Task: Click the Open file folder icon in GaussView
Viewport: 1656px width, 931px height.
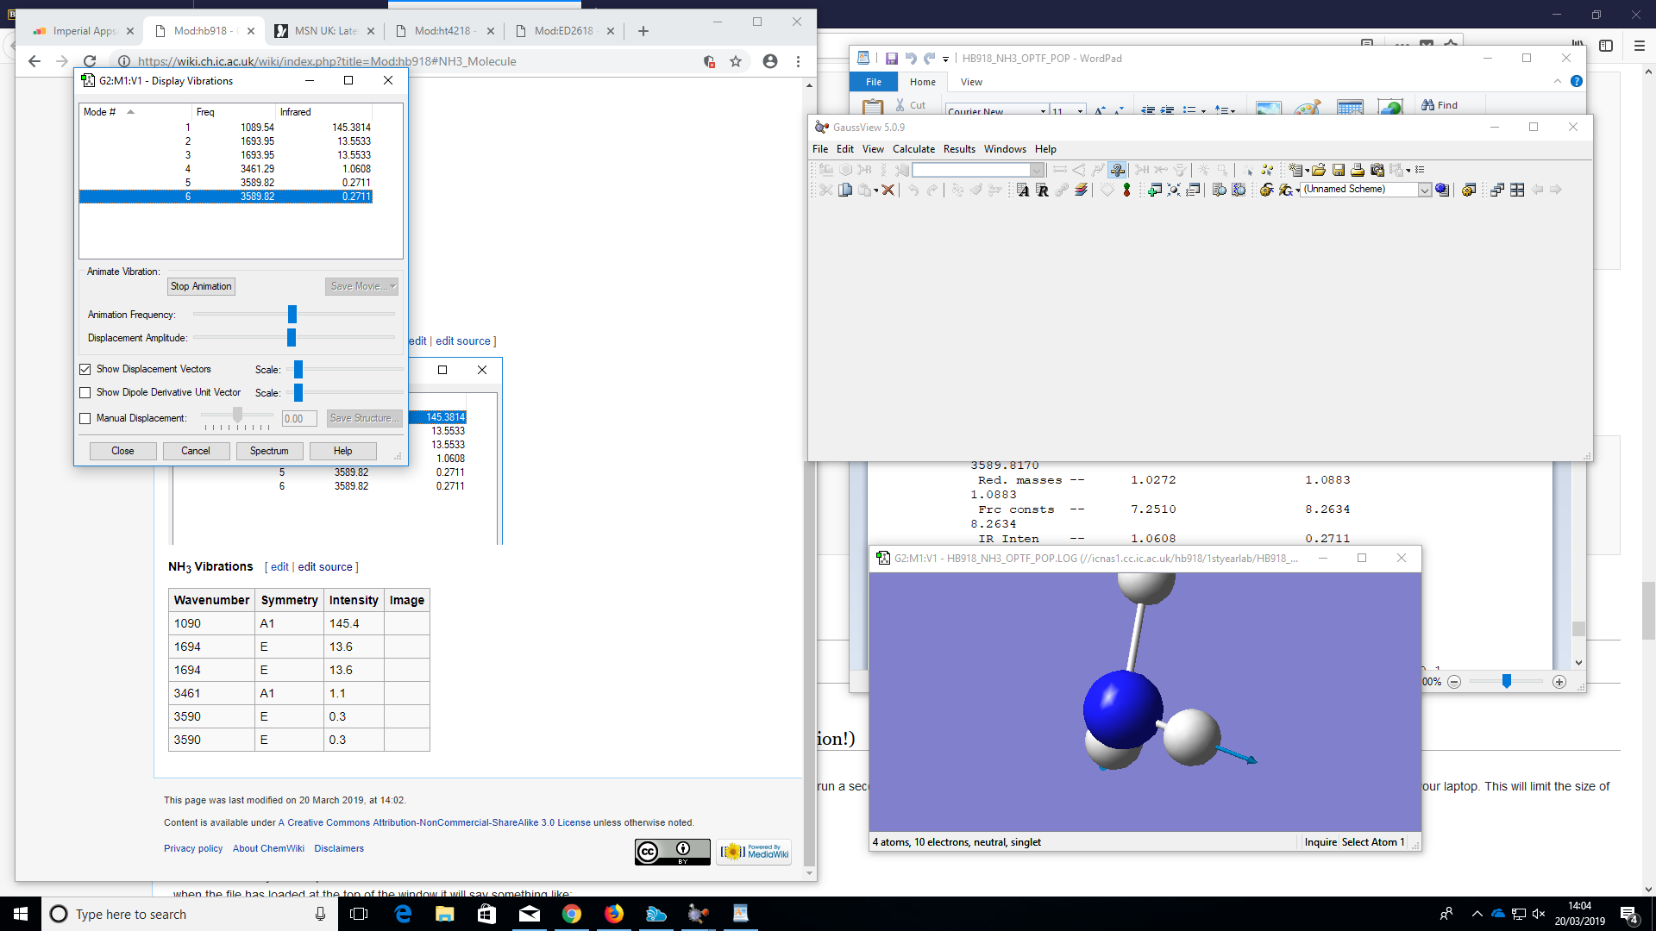Action: pos(1319,170)
